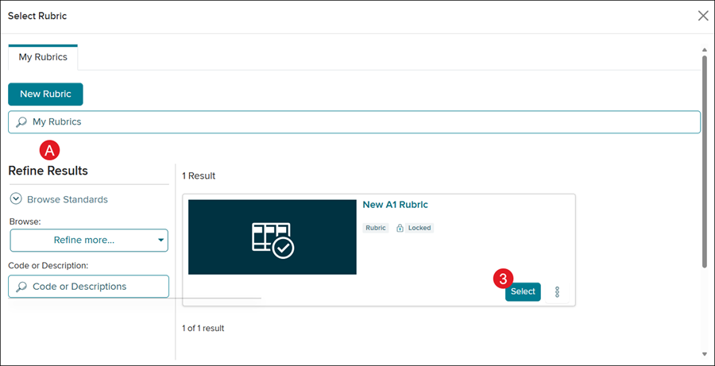Image resolution: width=715 pixels, height=366 pixels.
Task: Click the red A callout marker
Action: (51, 149)
